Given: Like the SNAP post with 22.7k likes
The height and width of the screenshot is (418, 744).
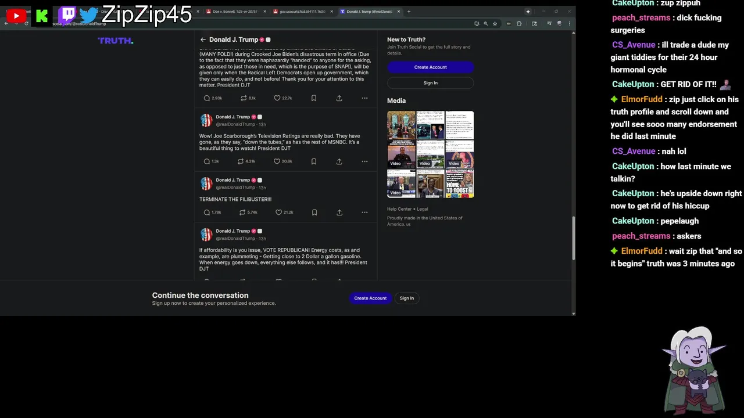Looking at the screenshot, I should (283, 98).
